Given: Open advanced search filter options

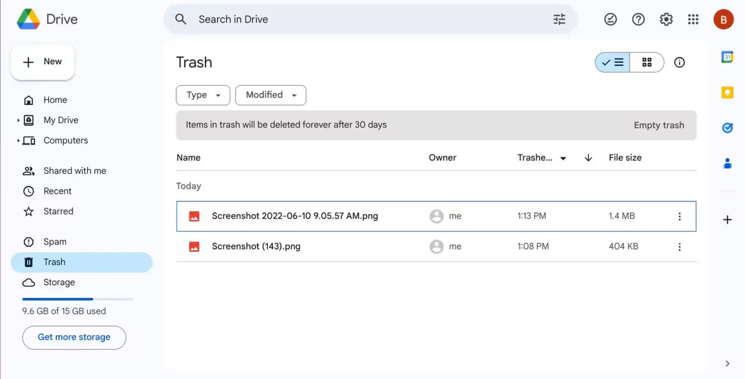Looking at the screenshot, I should point(559,19).
